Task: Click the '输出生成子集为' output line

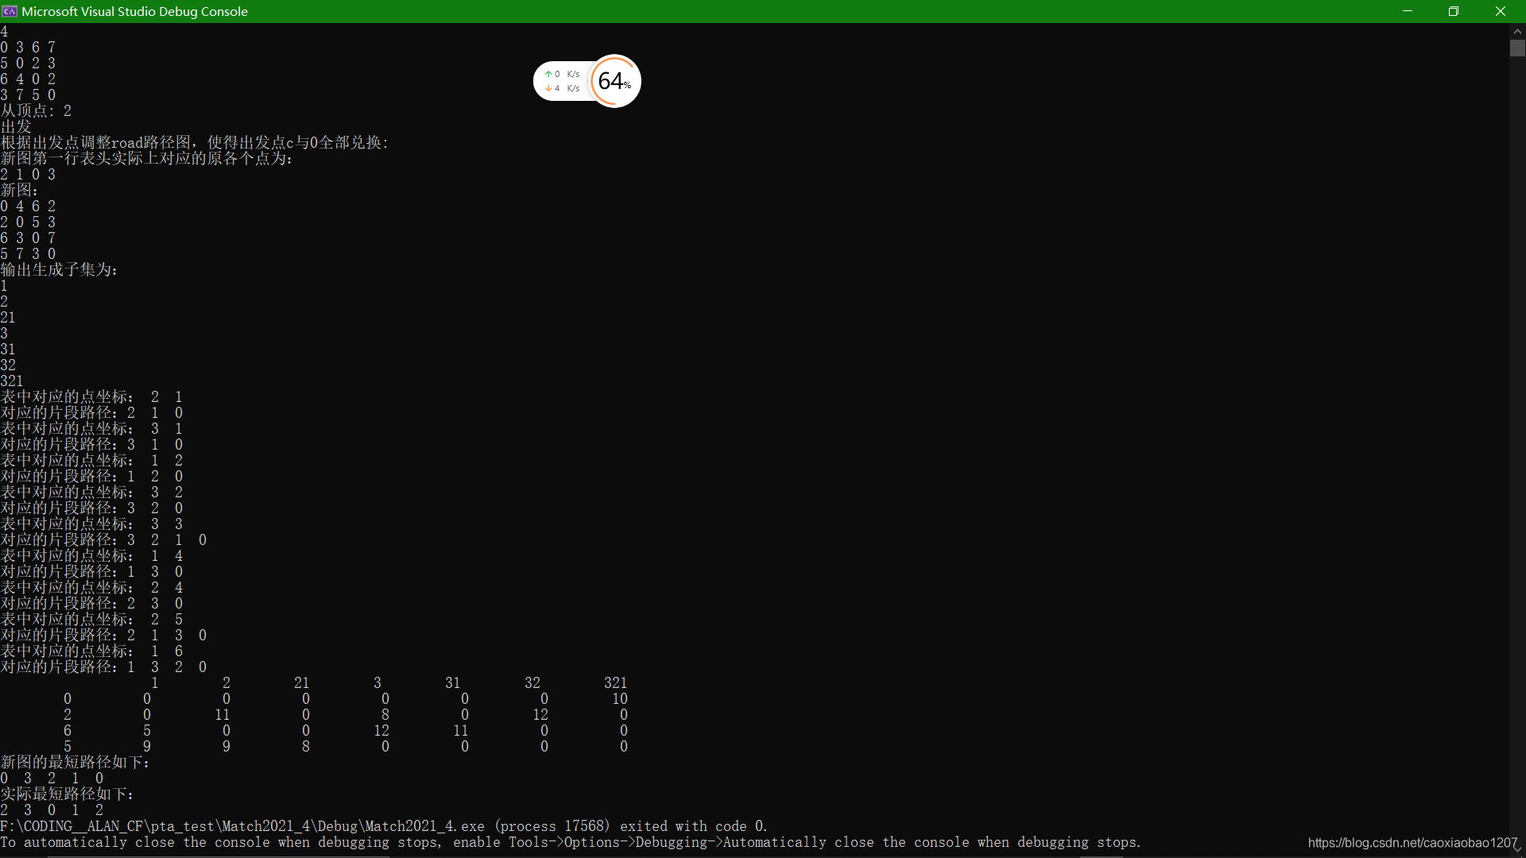Action: (x=60, y=270)
